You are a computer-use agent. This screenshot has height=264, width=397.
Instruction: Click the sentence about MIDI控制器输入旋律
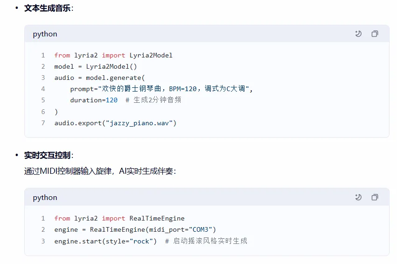click(x=100, y=171)
